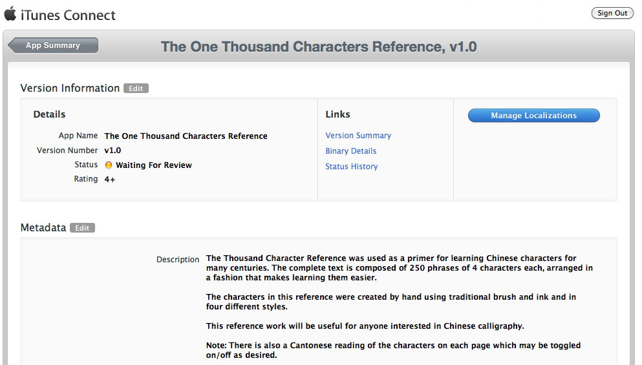
Task: Open the Status History link
Action: 352,167
